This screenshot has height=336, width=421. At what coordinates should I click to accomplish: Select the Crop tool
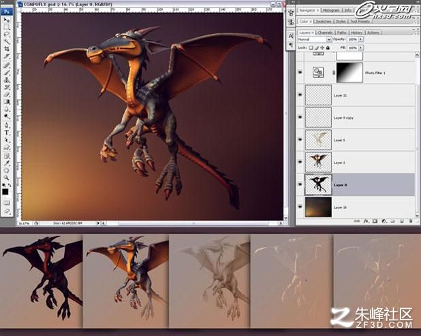point(7,49)
